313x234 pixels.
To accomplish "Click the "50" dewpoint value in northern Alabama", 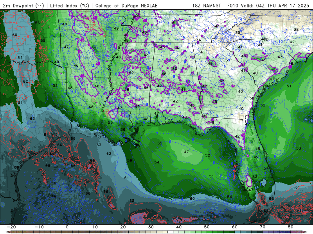I will [174, 69].
